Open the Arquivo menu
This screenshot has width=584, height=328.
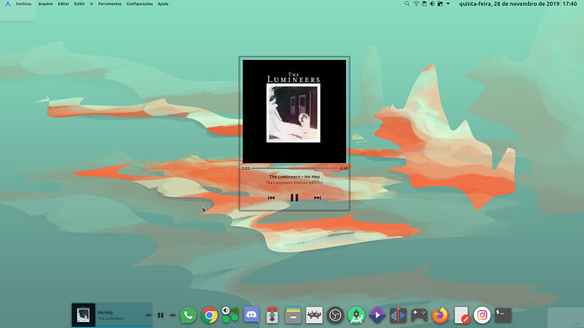pyautogui.click(x=46, y=3)
